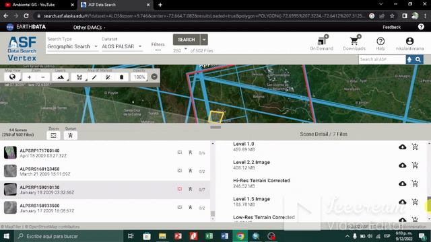Screen dimensions: 431x242
Task: Click the taskbar search box
Action: [x=68, y=236]
